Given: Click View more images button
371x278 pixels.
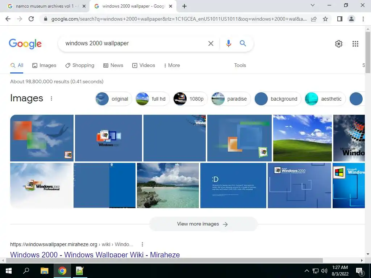Looking at the screenshot, I should (x=203, y=224).
